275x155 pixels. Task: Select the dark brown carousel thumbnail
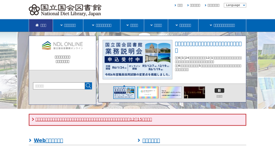[194, 92]
